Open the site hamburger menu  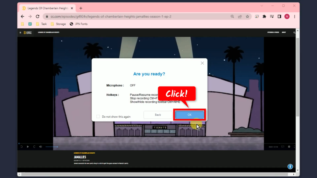pyautogui.click(x=20, y=33)
